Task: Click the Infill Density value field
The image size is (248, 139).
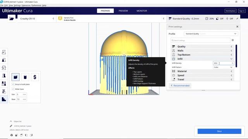Action: point(223,63)
